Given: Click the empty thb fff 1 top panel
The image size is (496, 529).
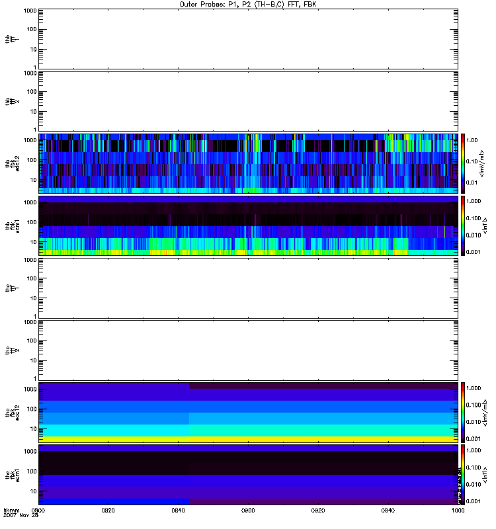Looking at the screenshot, I should (248, 38).
